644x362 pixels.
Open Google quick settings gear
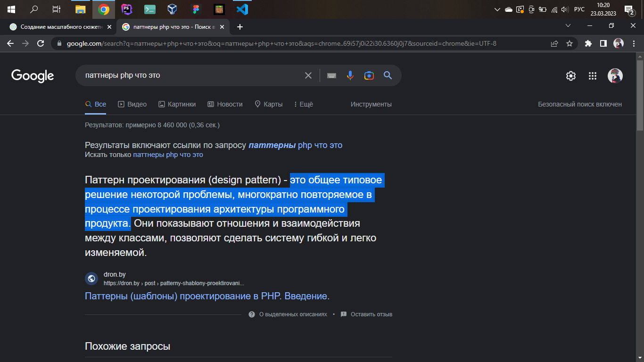[x=571, y=76]
